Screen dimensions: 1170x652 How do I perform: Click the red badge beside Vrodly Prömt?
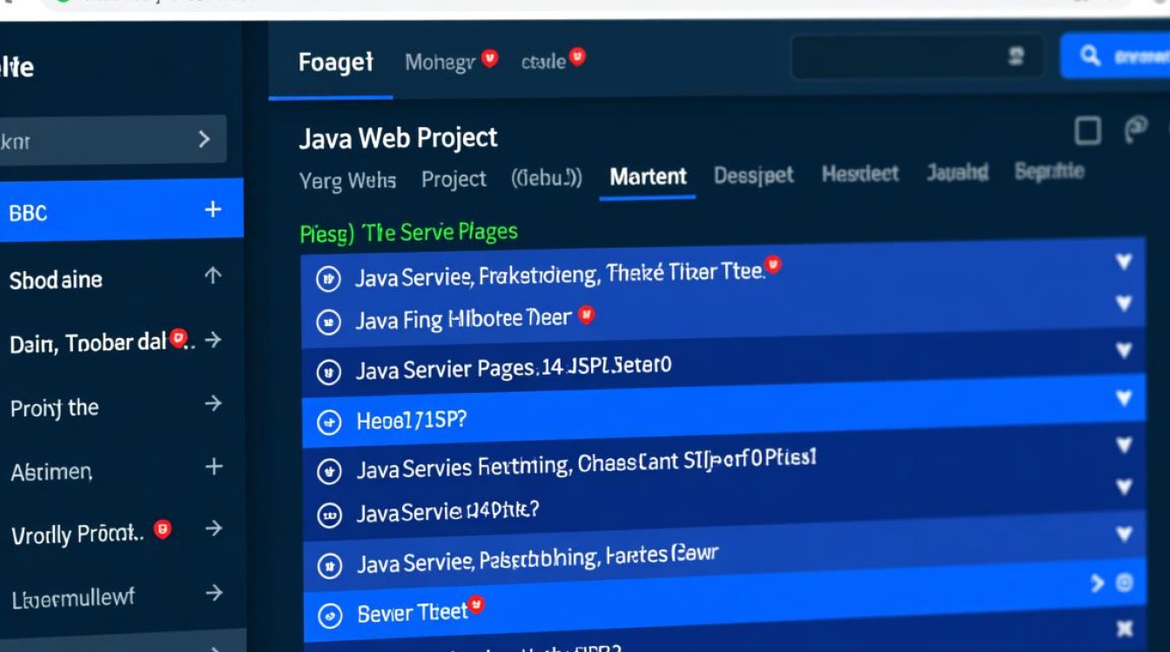(x=162, y=529)
